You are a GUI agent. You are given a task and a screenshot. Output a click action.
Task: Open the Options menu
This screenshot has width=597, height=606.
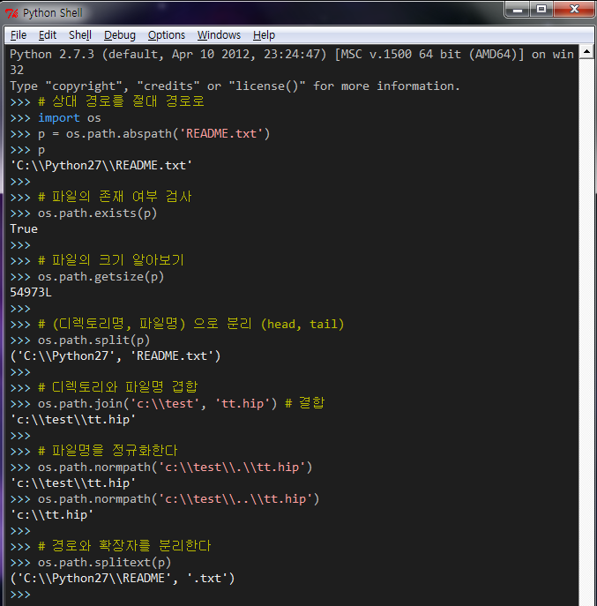[x=167, y=35]
